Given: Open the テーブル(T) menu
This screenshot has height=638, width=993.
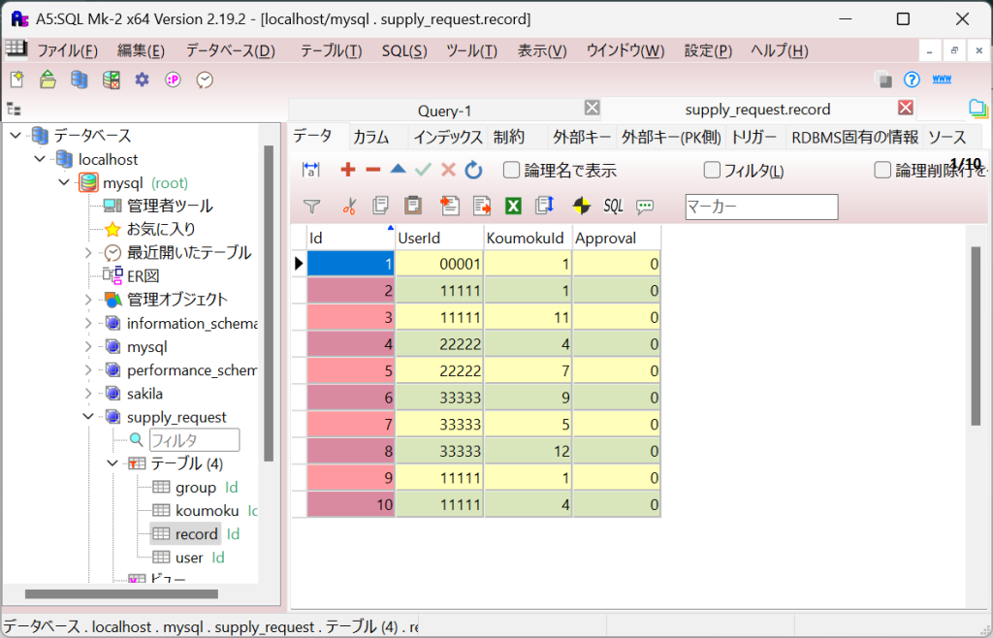Looking at the screenshot, I should pyautogui.click(x=331, y=50).
